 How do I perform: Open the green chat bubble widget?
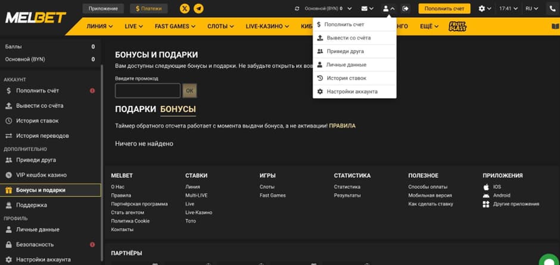pyautogui.click(x=550, y=261)
